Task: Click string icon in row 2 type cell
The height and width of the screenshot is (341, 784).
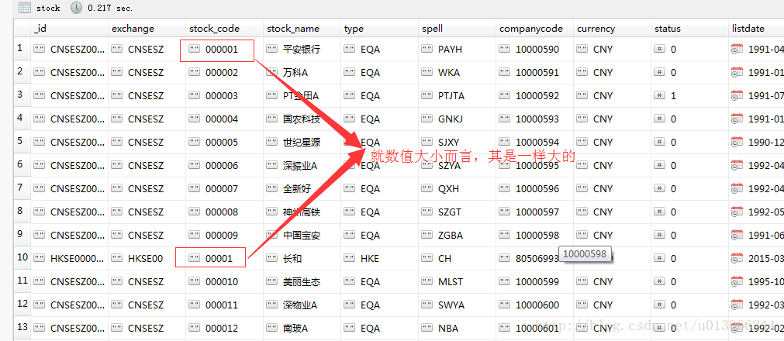Action: coord(349,73)
